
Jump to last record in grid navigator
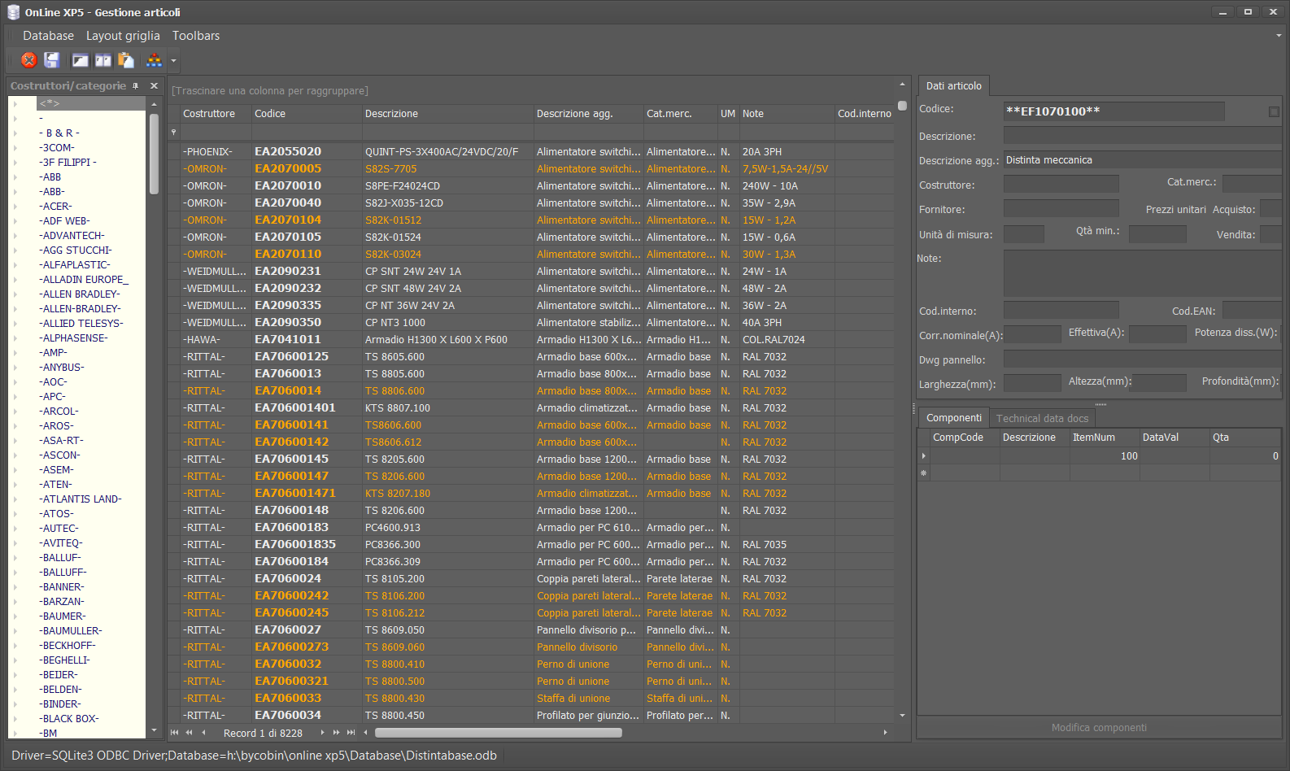tap(351, 733)
